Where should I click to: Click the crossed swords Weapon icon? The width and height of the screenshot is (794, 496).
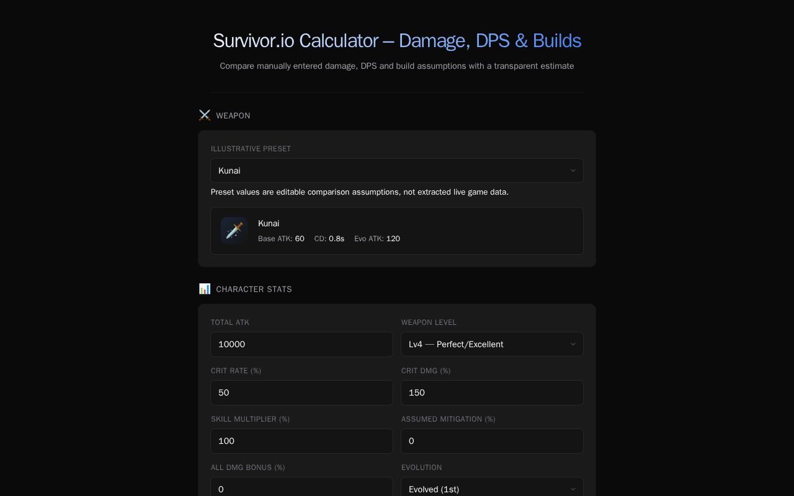(205, 115)
